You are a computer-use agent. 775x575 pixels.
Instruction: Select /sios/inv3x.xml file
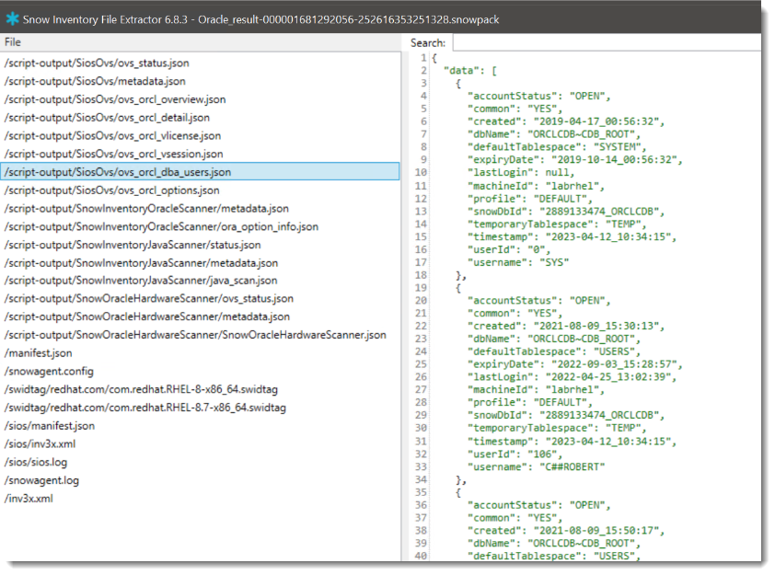(40, 444)
